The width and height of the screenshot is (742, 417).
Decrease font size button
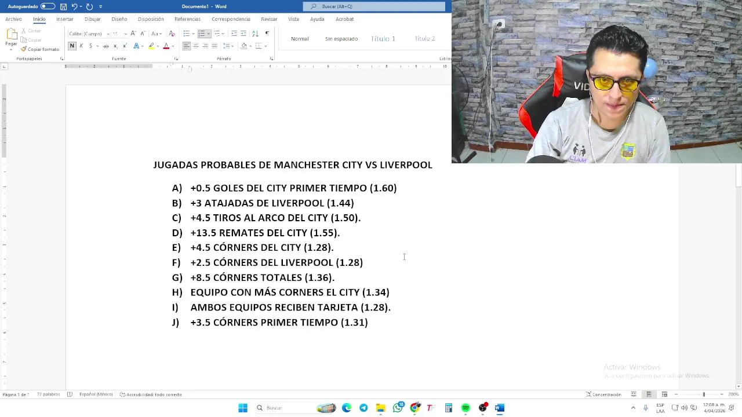143,33
